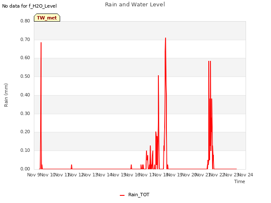Click the 0.60 y-axis tick label
The image size is (271, 203).
[25, 58]
